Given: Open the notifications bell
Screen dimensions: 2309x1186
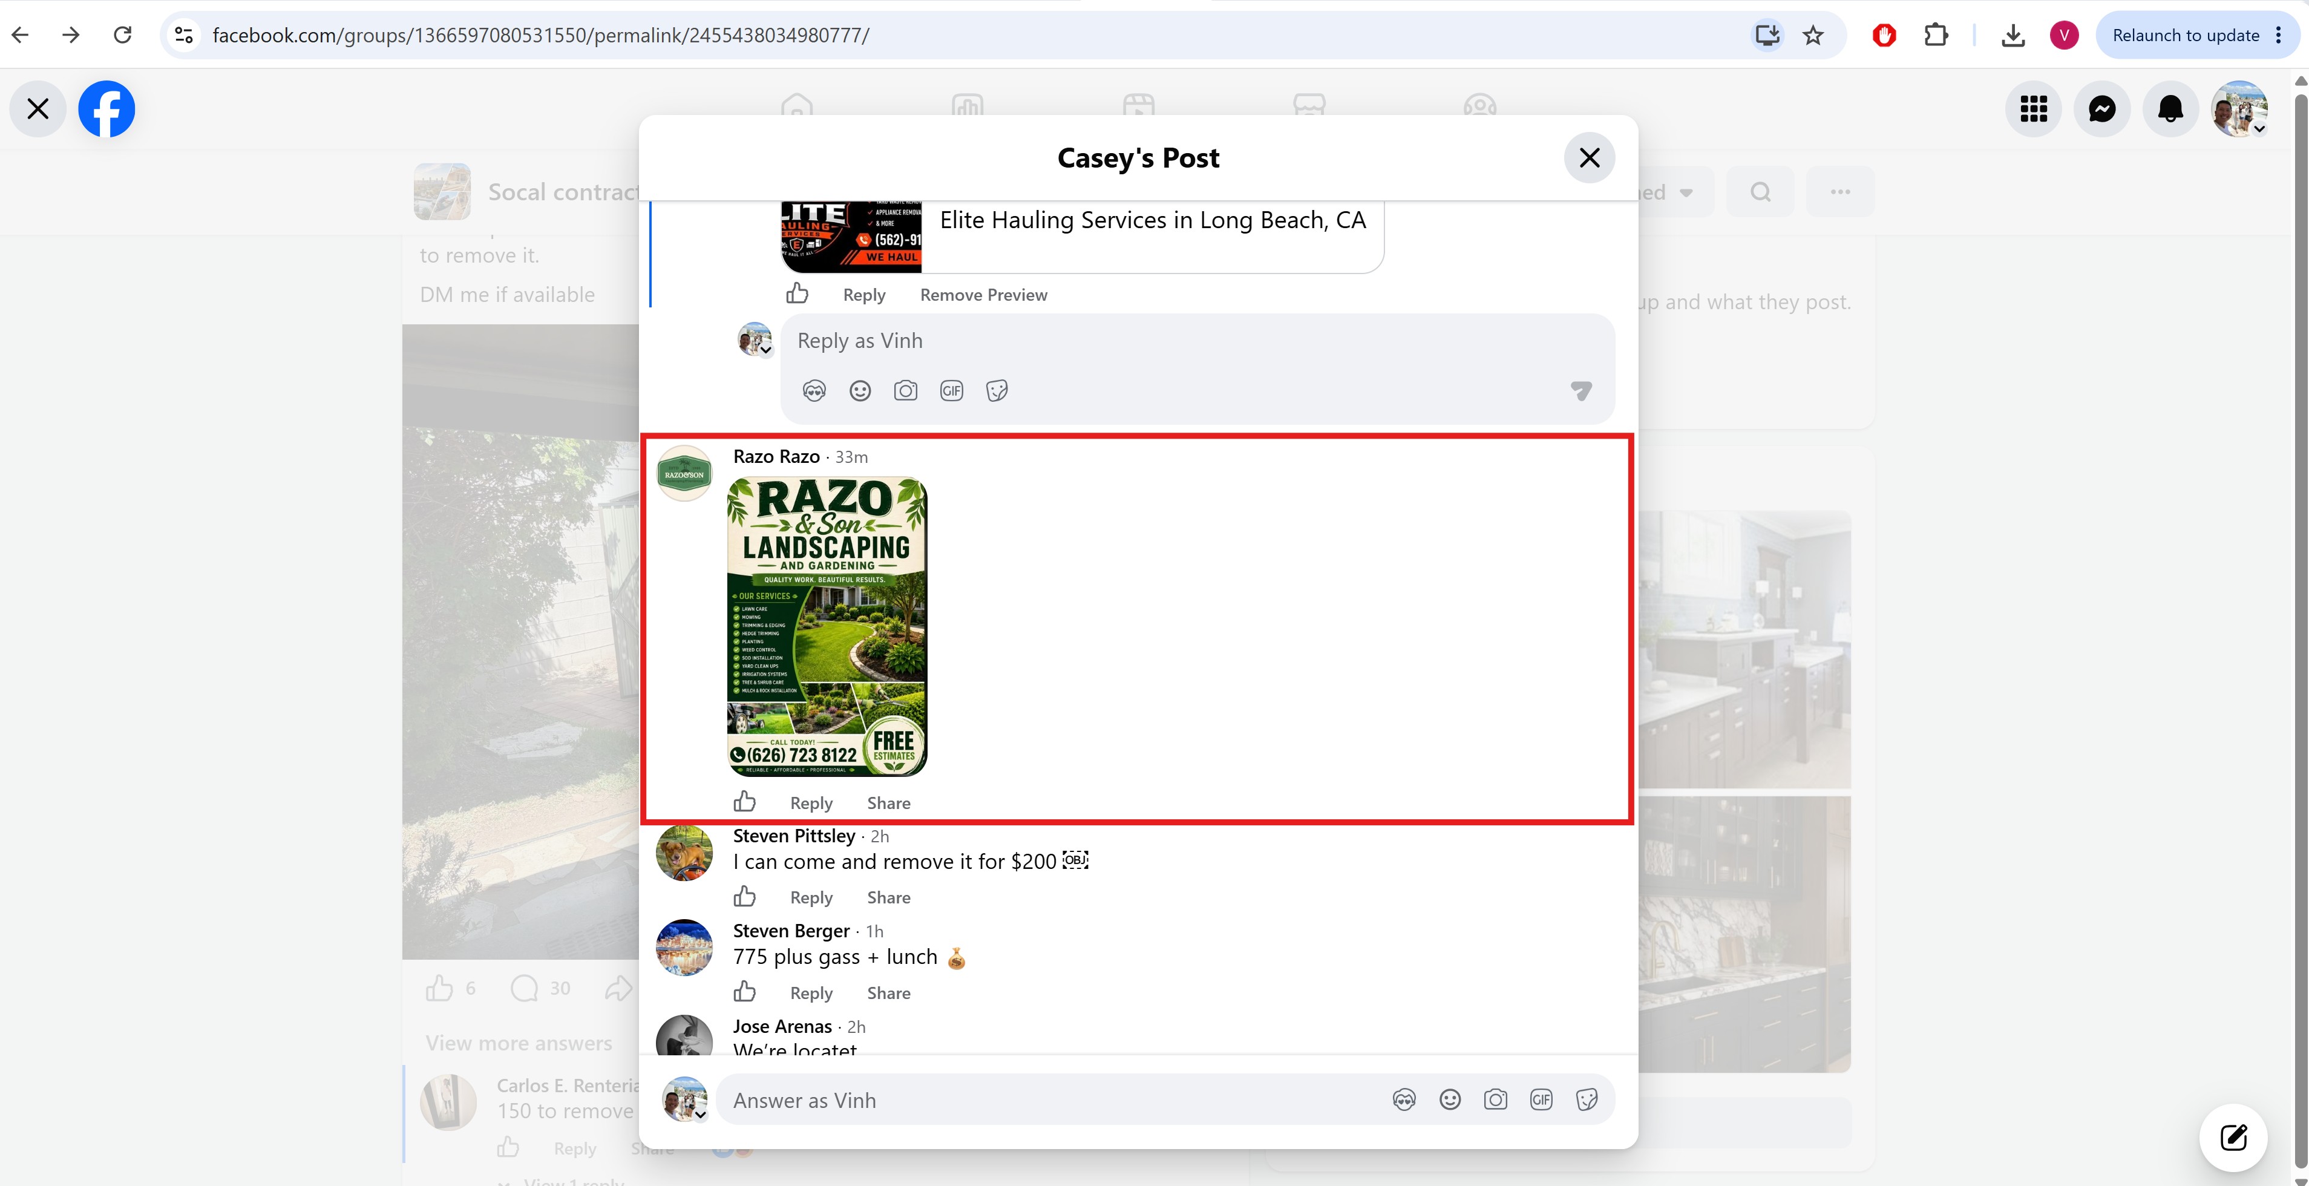Looking at the screenshot, I should 2170,110.
